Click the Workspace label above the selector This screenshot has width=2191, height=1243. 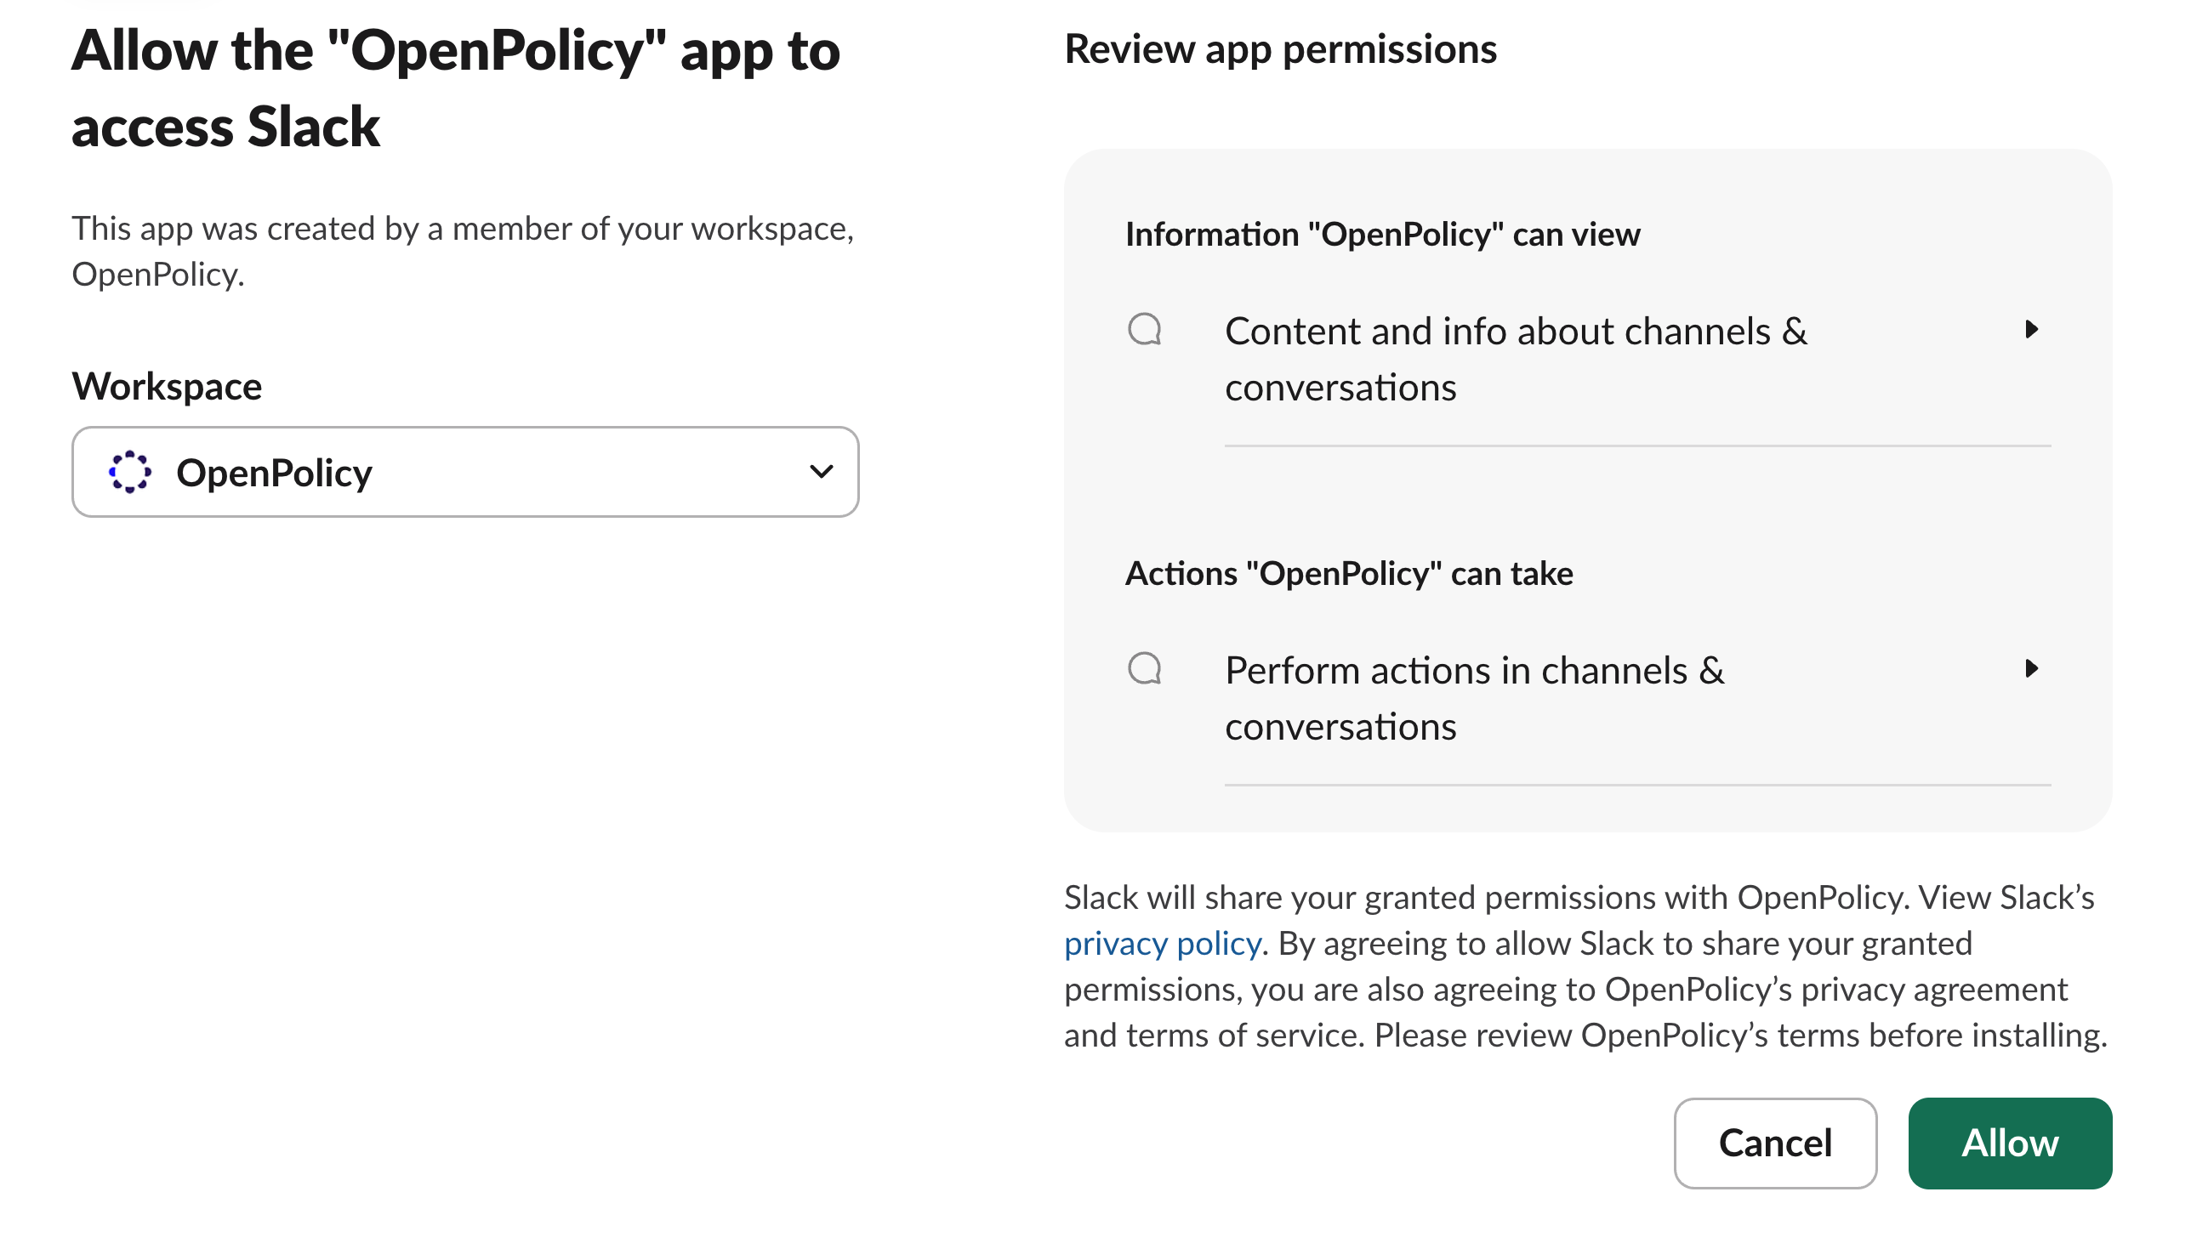point(167,386)
